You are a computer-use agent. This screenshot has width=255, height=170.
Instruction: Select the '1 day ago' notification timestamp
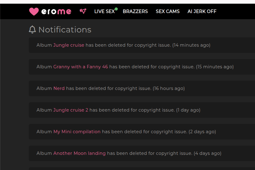pyautogui.click(x=188, y=110)
